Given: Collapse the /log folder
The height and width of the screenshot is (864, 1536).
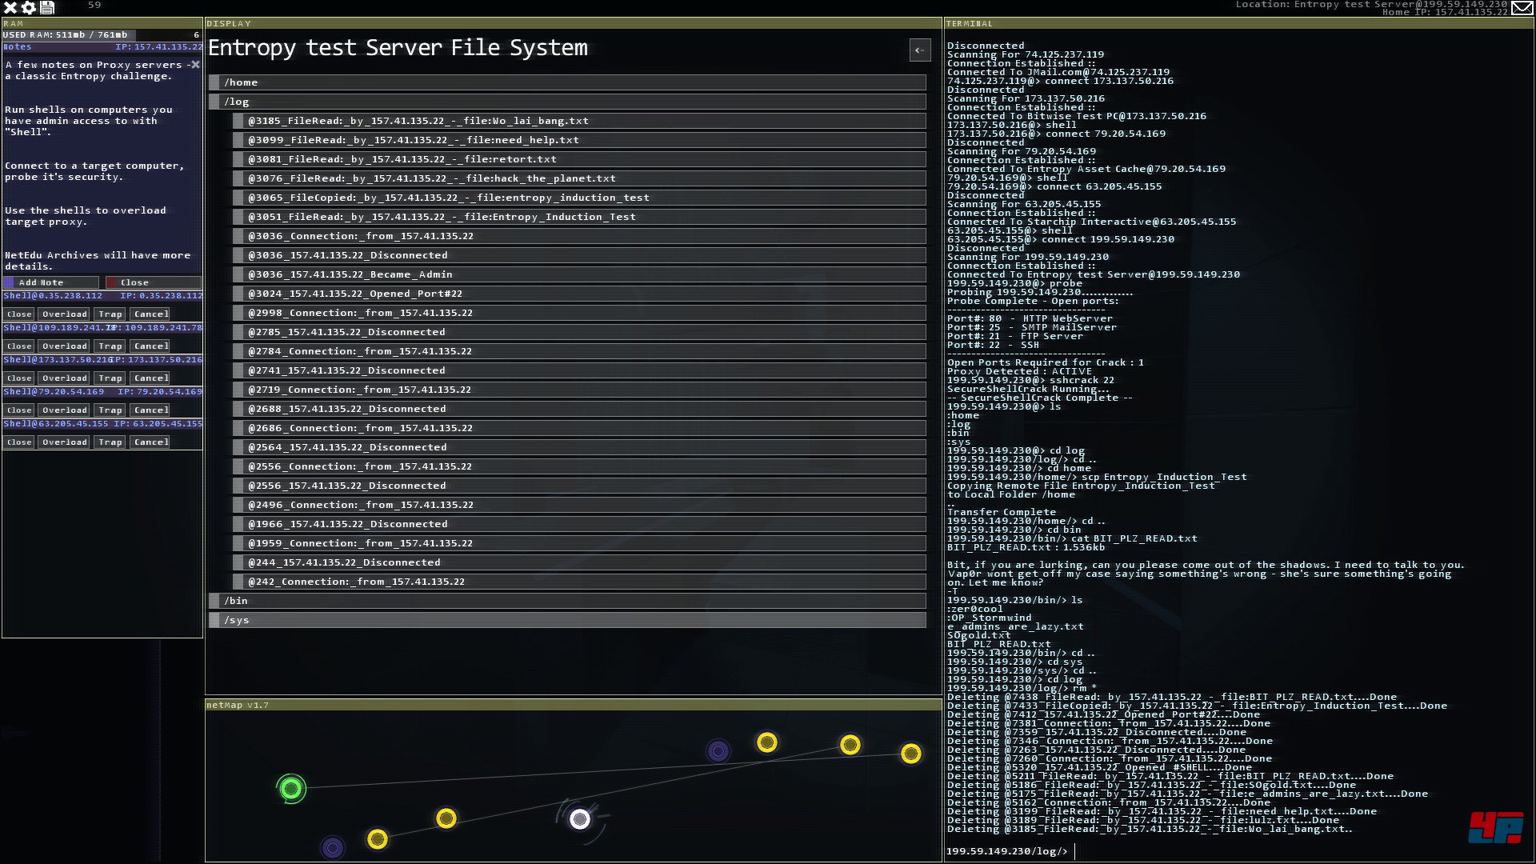Looking at the screenshot, I should (x=566, y=102).
